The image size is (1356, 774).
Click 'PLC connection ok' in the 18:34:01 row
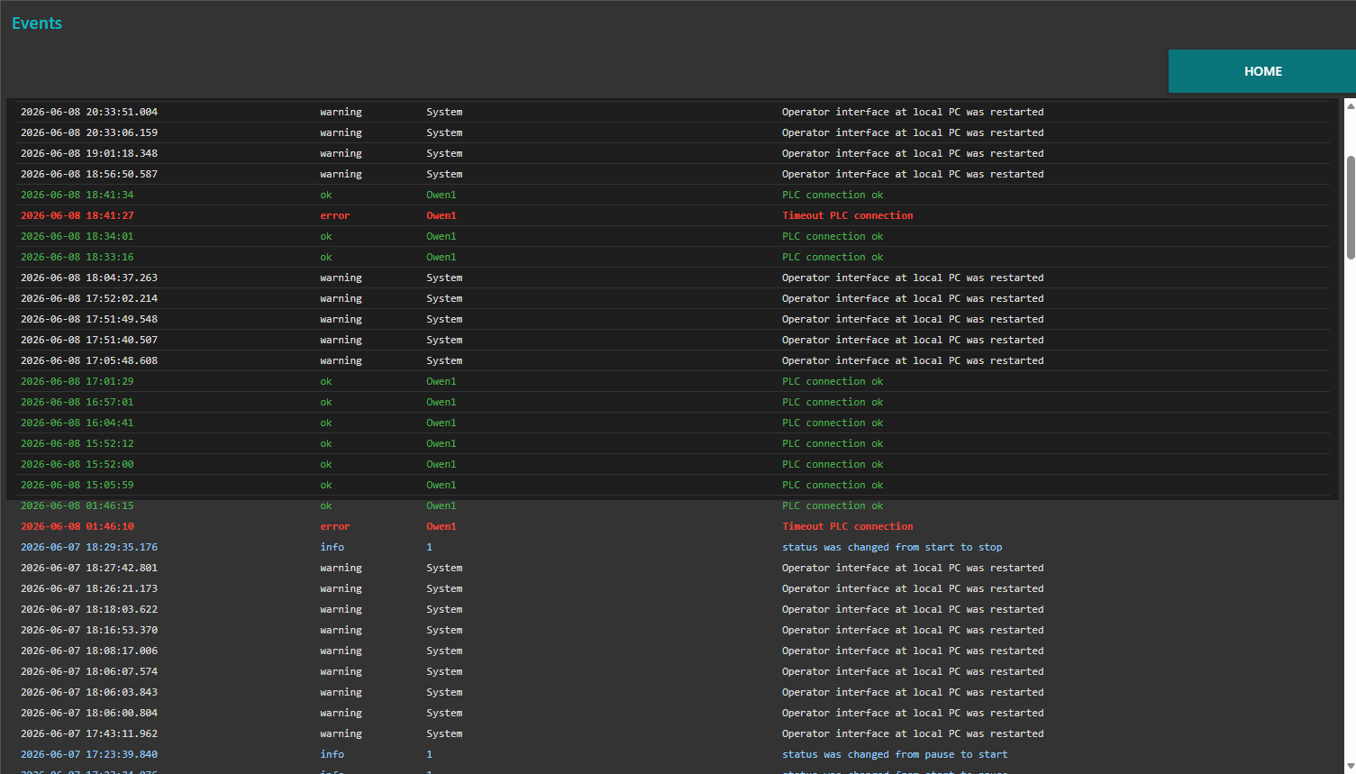833,236
